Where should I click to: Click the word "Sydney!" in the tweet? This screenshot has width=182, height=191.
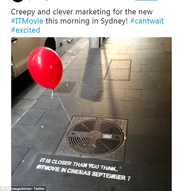coord(114,21)
